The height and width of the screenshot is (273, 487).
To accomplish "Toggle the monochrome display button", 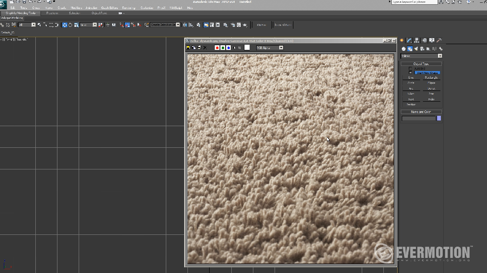I will [x=239, y=48].
